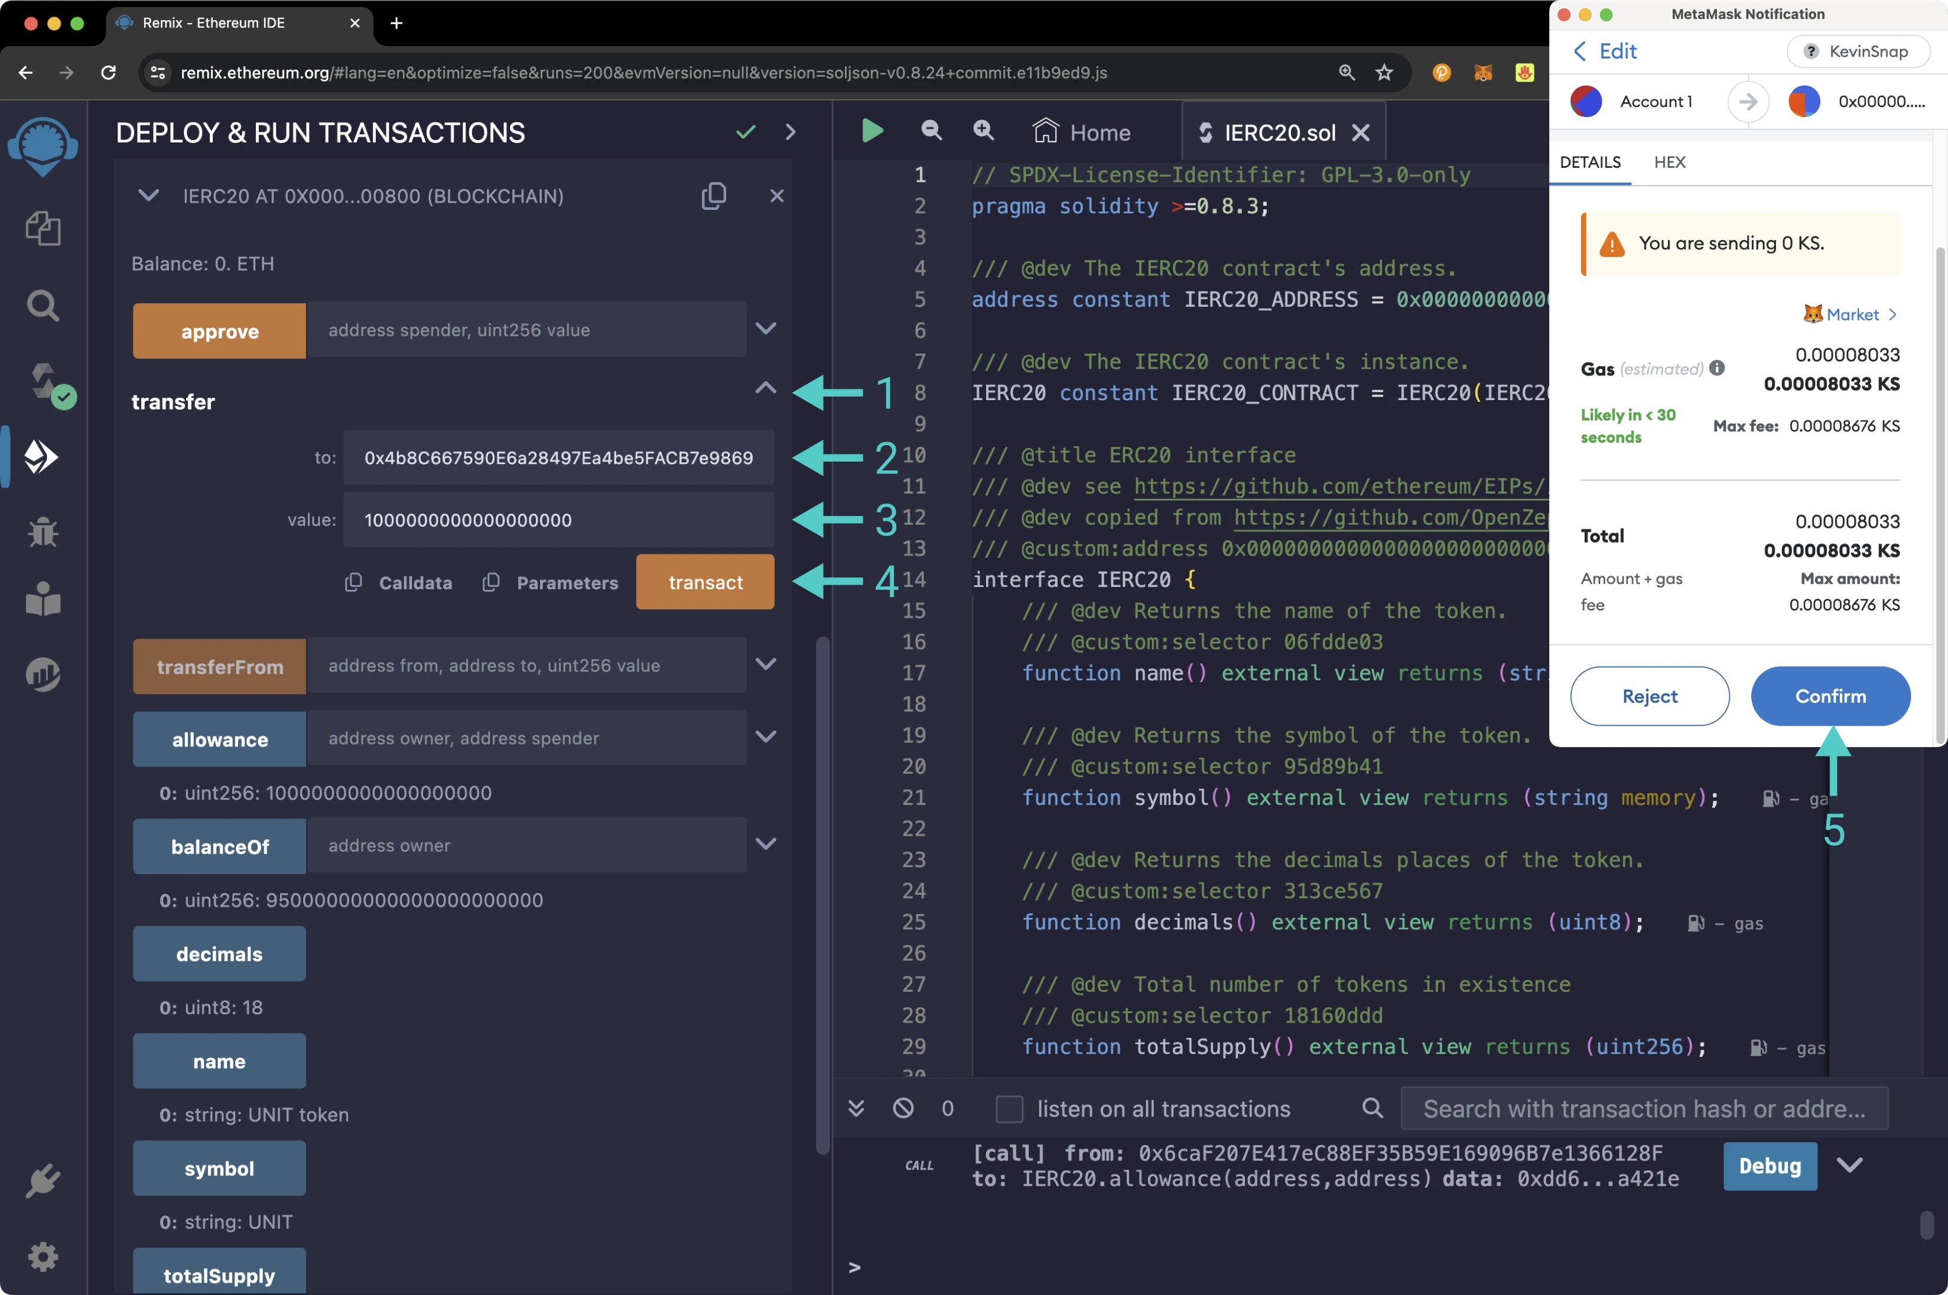Open the HEX tab in MetaMask
Screen dimensions: 1948x1295
click(1669, 163)
